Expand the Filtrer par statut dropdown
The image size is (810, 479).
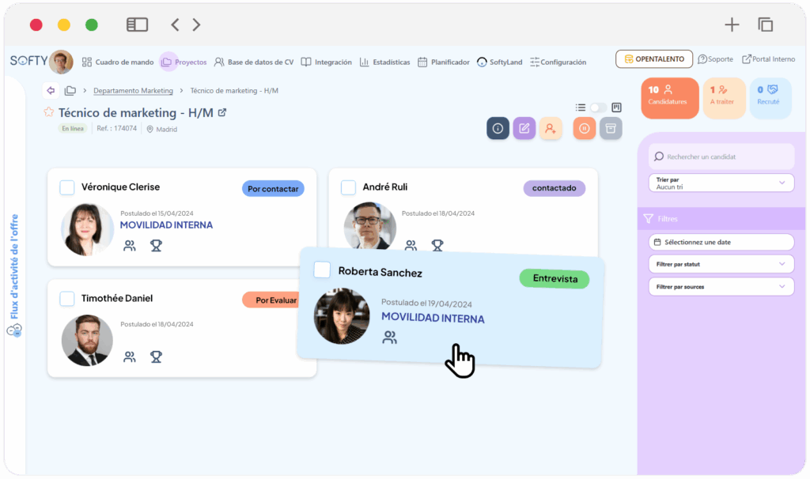[721, 264]
